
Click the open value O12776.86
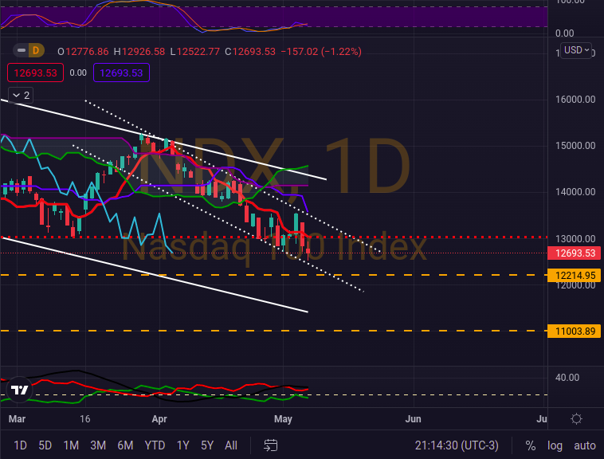pos(83,52)
